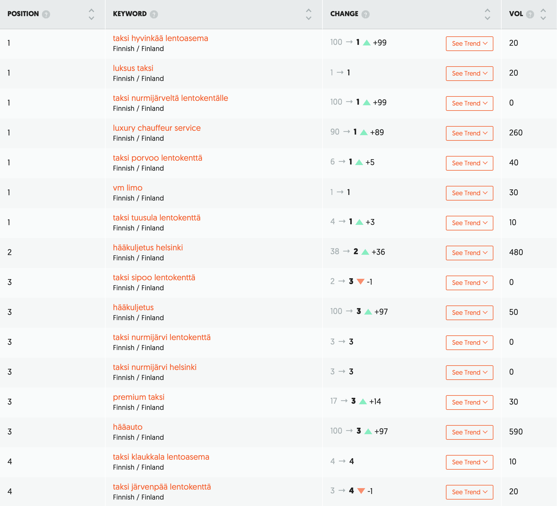
Task: Click the help icon next to VOL
Action: [x=530, y=14]
